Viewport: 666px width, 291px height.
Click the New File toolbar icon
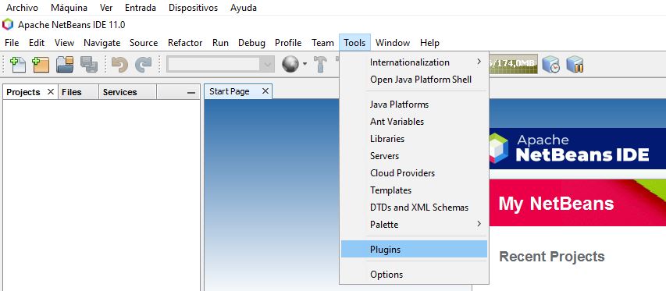point(18,65)
